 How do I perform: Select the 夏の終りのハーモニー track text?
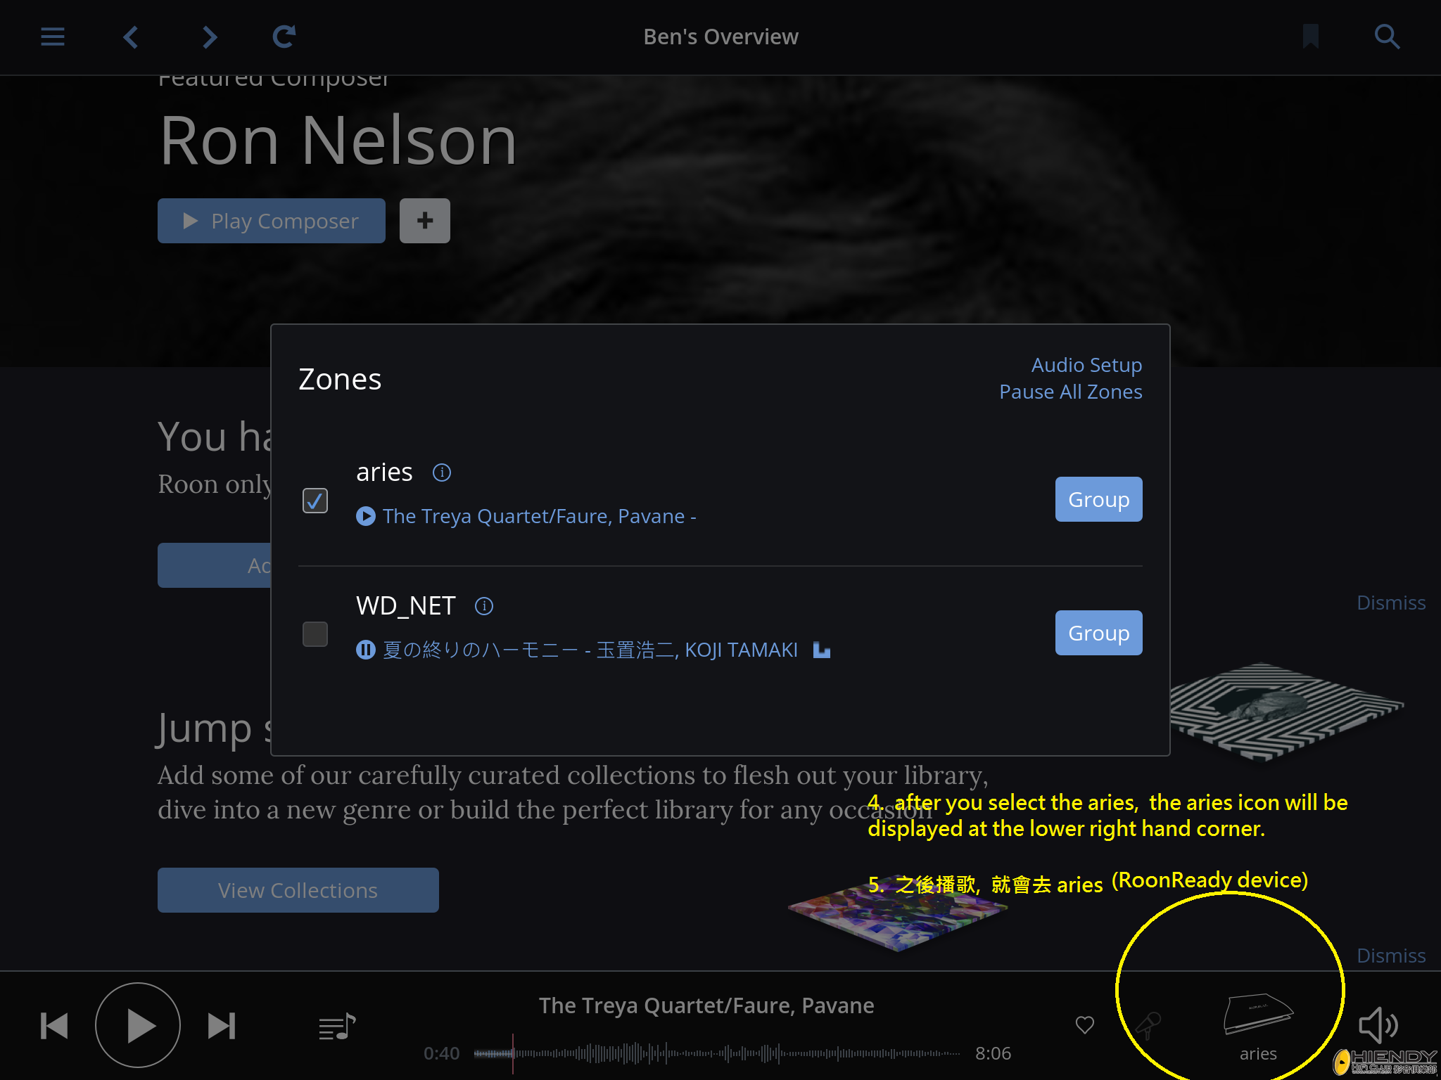tap(590, 650)
